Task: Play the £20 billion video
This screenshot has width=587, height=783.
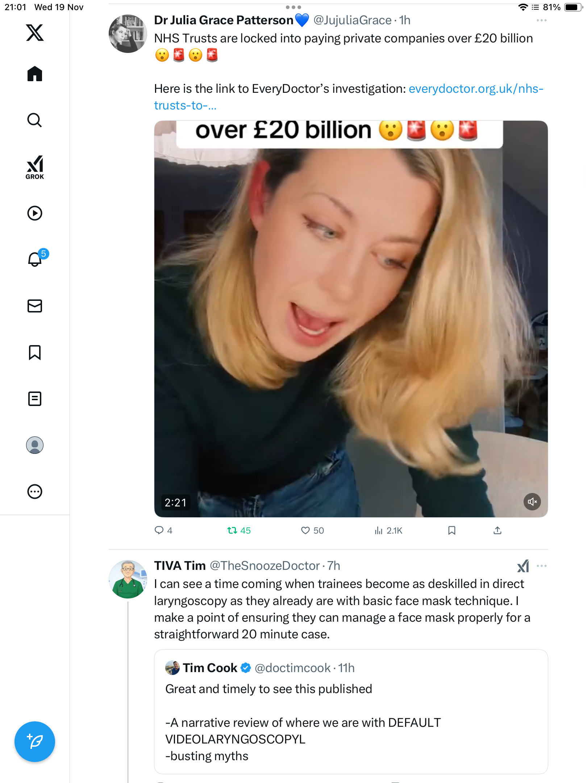Action: tap(351, 319)
